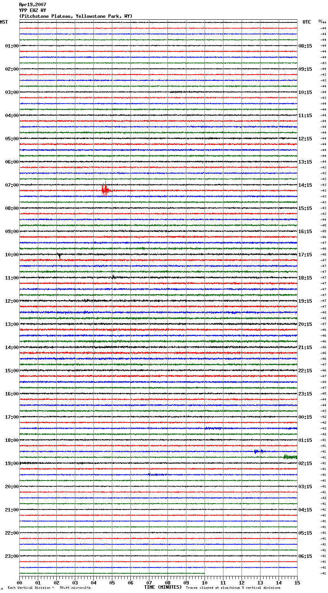Click the 00:15 UTC time label
Image resolution: width=328 pixels, height=593 pixels.
pos(305,417)
